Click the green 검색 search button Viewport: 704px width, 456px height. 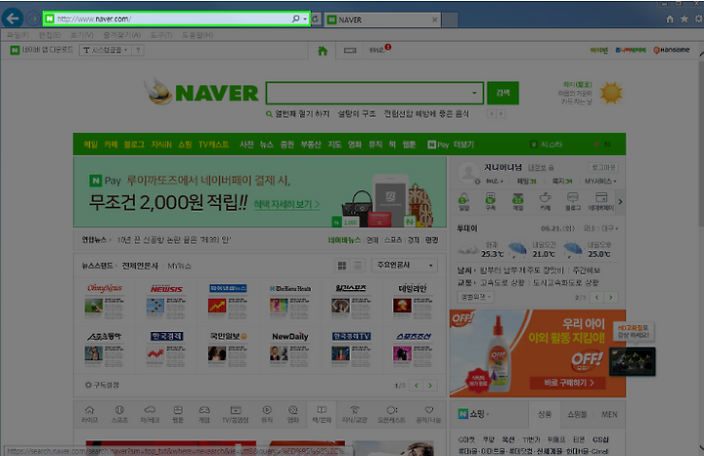click(x=503, y=93)
